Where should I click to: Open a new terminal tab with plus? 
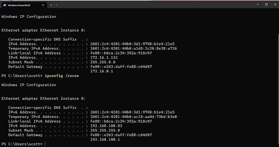[51, 5]
